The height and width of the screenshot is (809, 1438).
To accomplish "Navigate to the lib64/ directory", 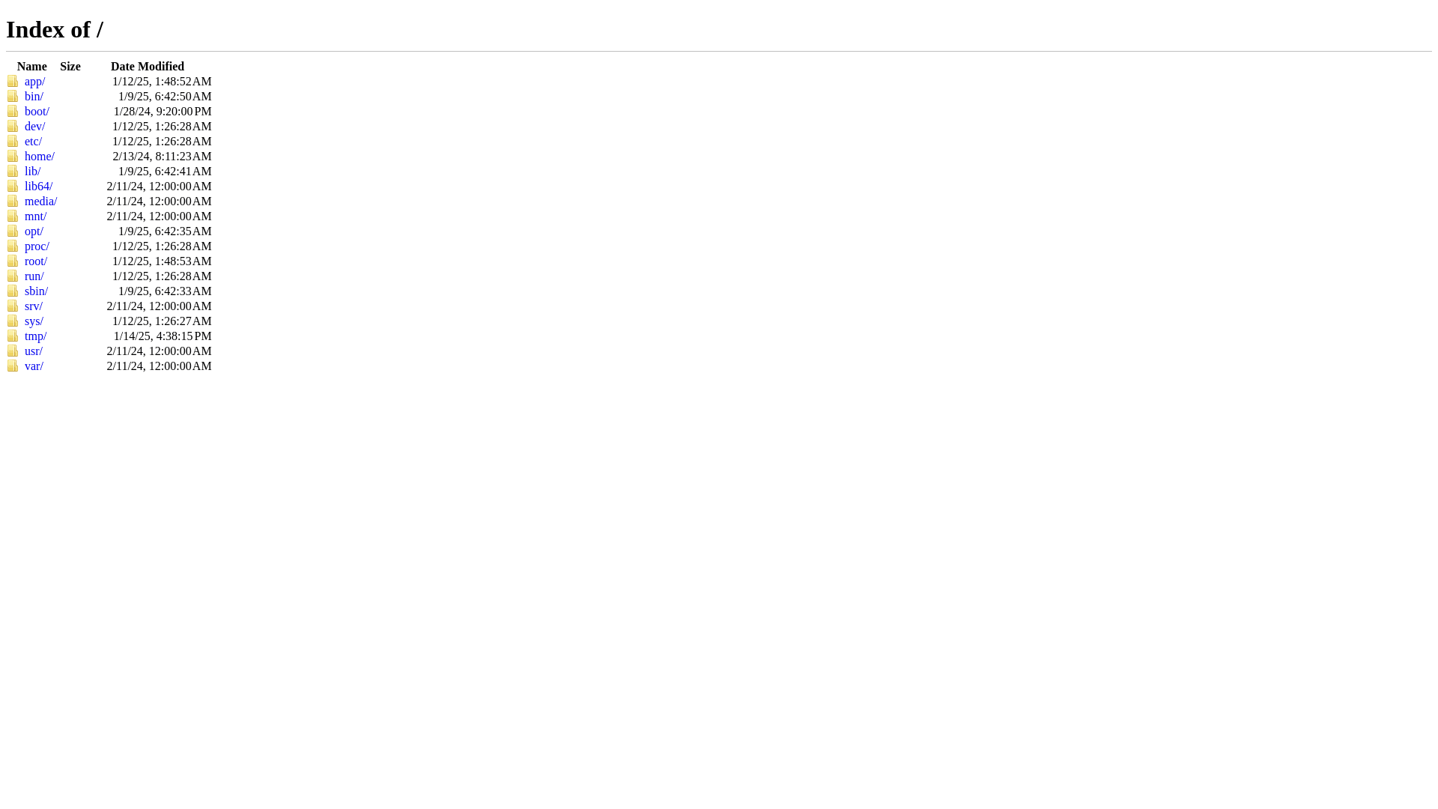I will tap(38, 186).
